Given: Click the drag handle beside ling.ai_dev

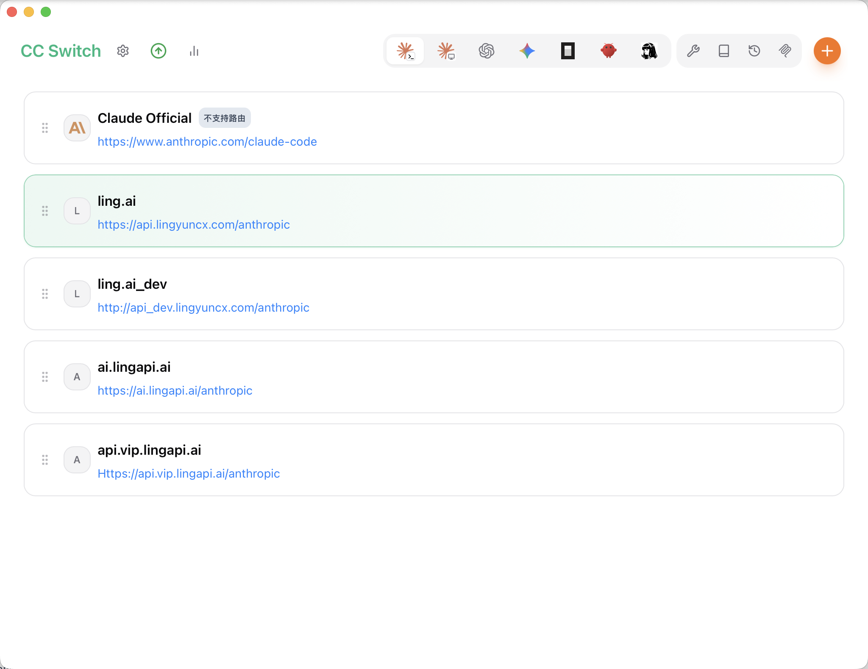Looking at the screenshot, I should pyautogui.click(x=45, y=294).
